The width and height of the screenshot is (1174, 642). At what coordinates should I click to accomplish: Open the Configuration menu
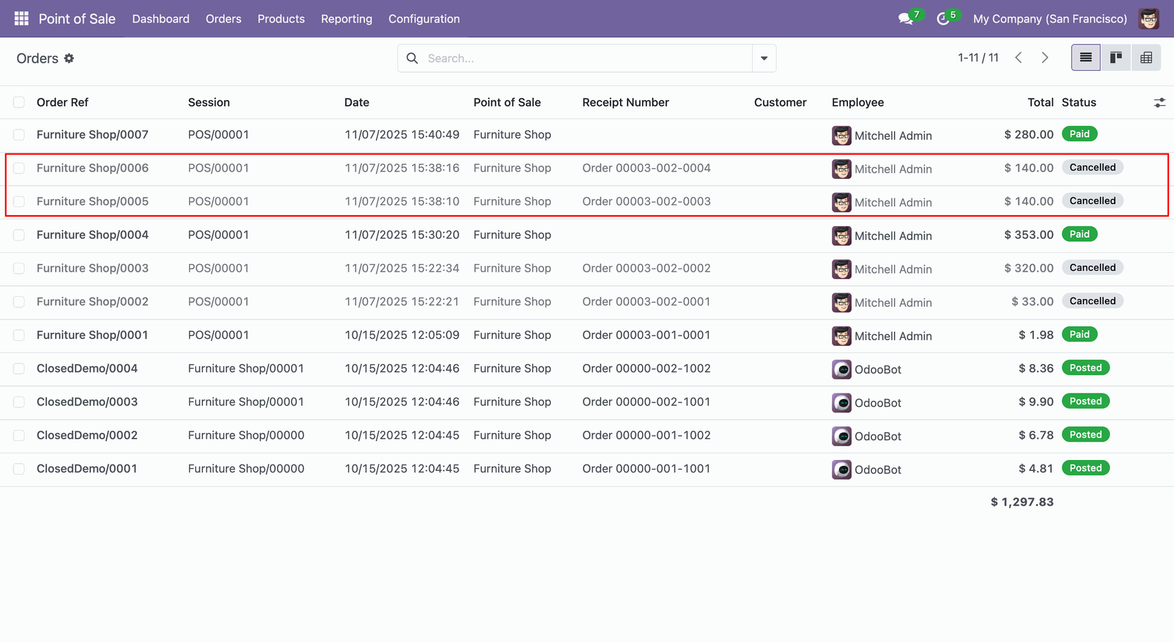[x=424, y=19]
